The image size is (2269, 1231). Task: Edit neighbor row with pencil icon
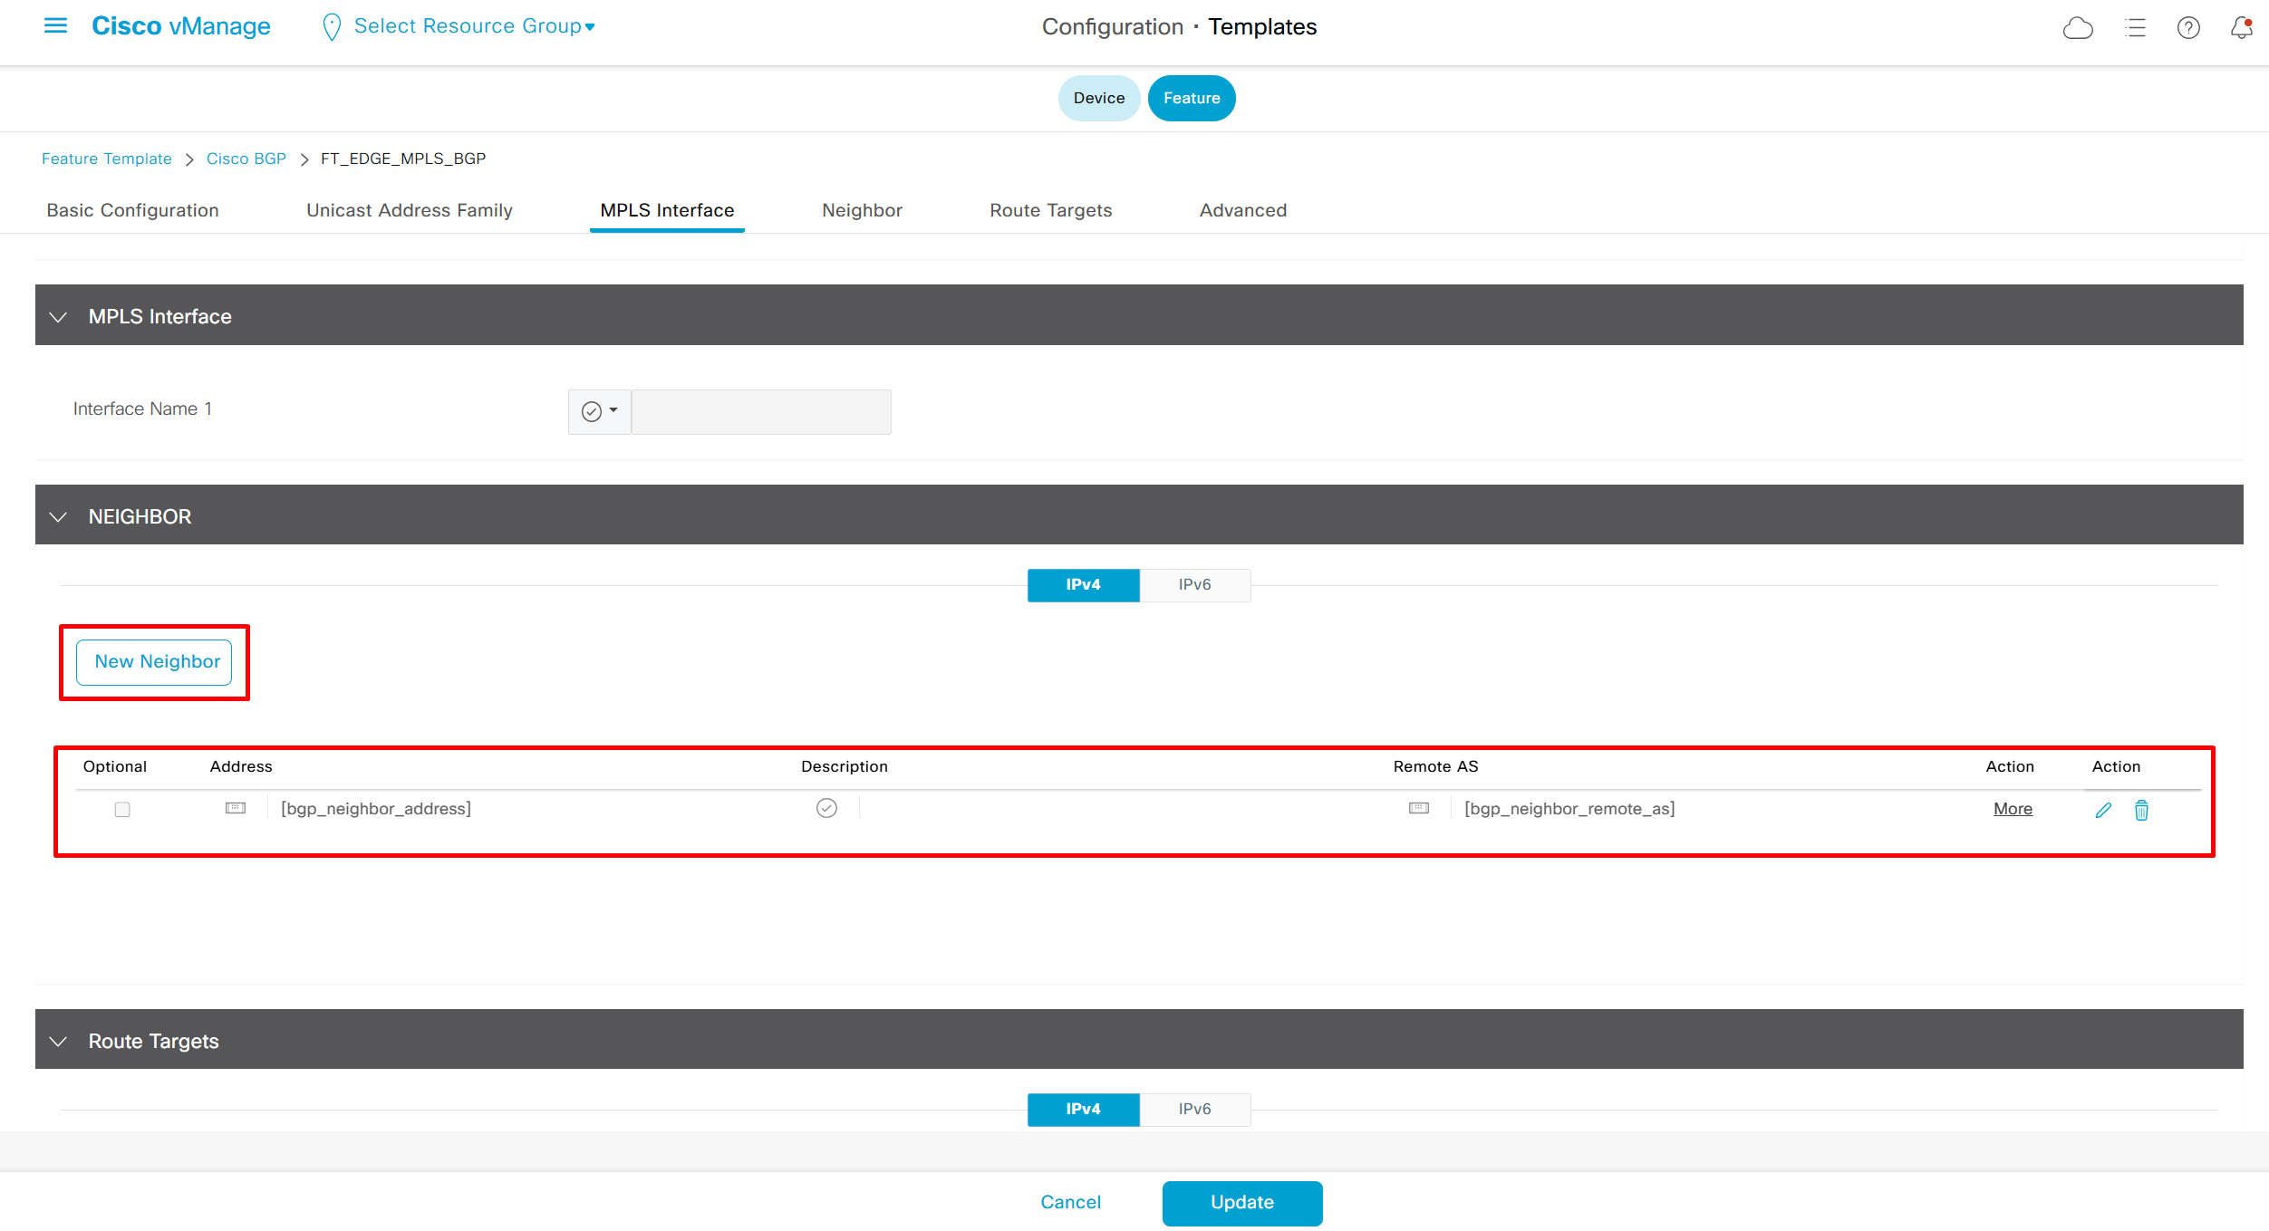pyautogui.click(x=2103, y=810)
